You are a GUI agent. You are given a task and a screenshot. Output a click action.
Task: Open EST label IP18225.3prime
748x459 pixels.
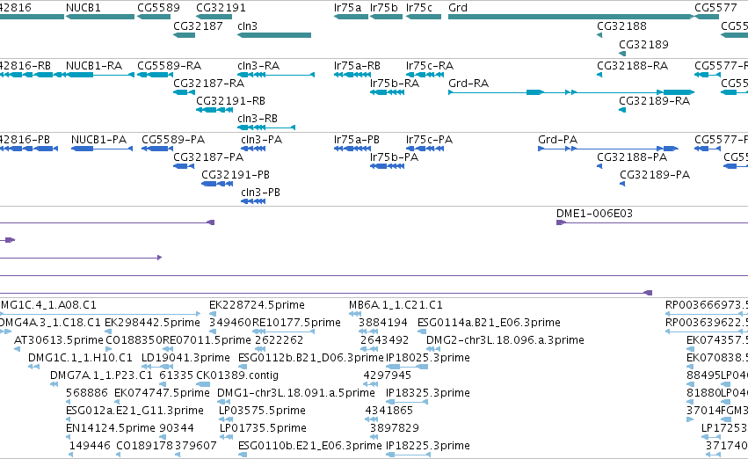(x=428, y=446)
